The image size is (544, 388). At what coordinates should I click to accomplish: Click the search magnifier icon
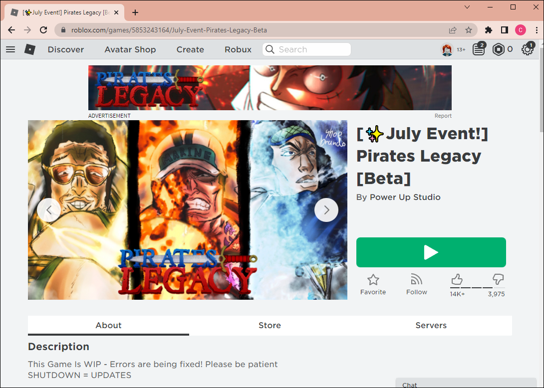270,49
